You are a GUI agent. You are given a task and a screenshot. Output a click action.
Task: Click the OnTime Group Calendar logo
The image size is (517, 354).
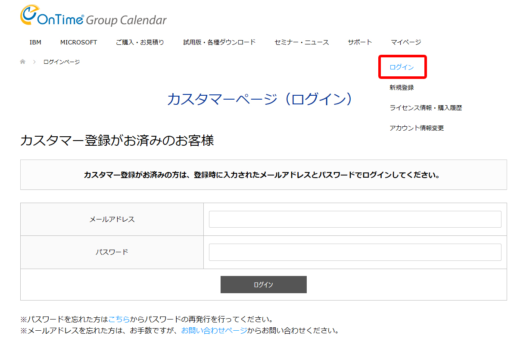pos(93,16)
